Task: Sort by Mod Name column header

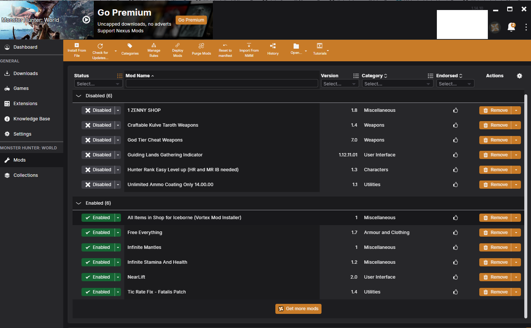Action: 140,76
